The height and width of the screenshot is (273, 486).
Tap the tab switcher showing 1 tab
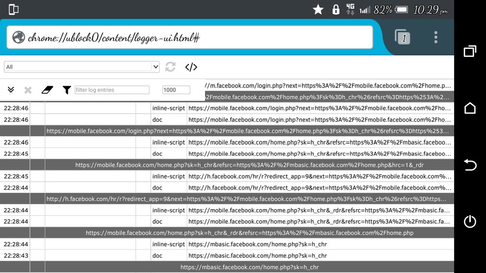[402, 37]
